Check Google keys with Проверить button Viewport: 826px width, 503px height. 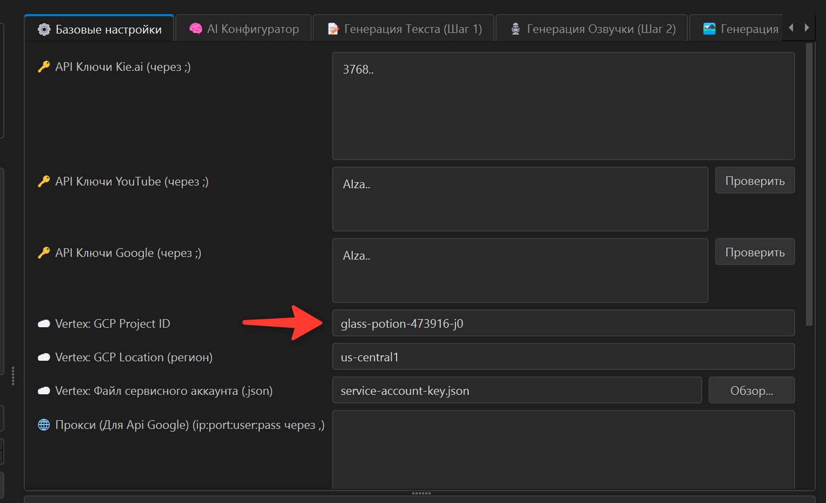pos(755,252)
